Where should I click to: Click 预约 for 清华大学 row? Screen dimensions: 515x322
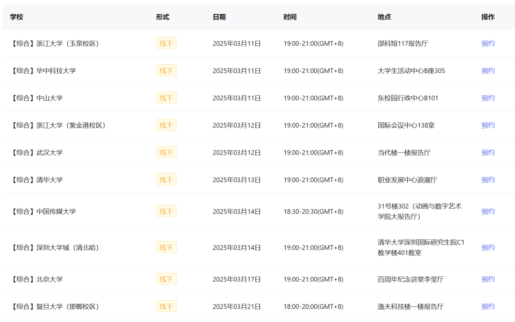click(x=488, y=179)
